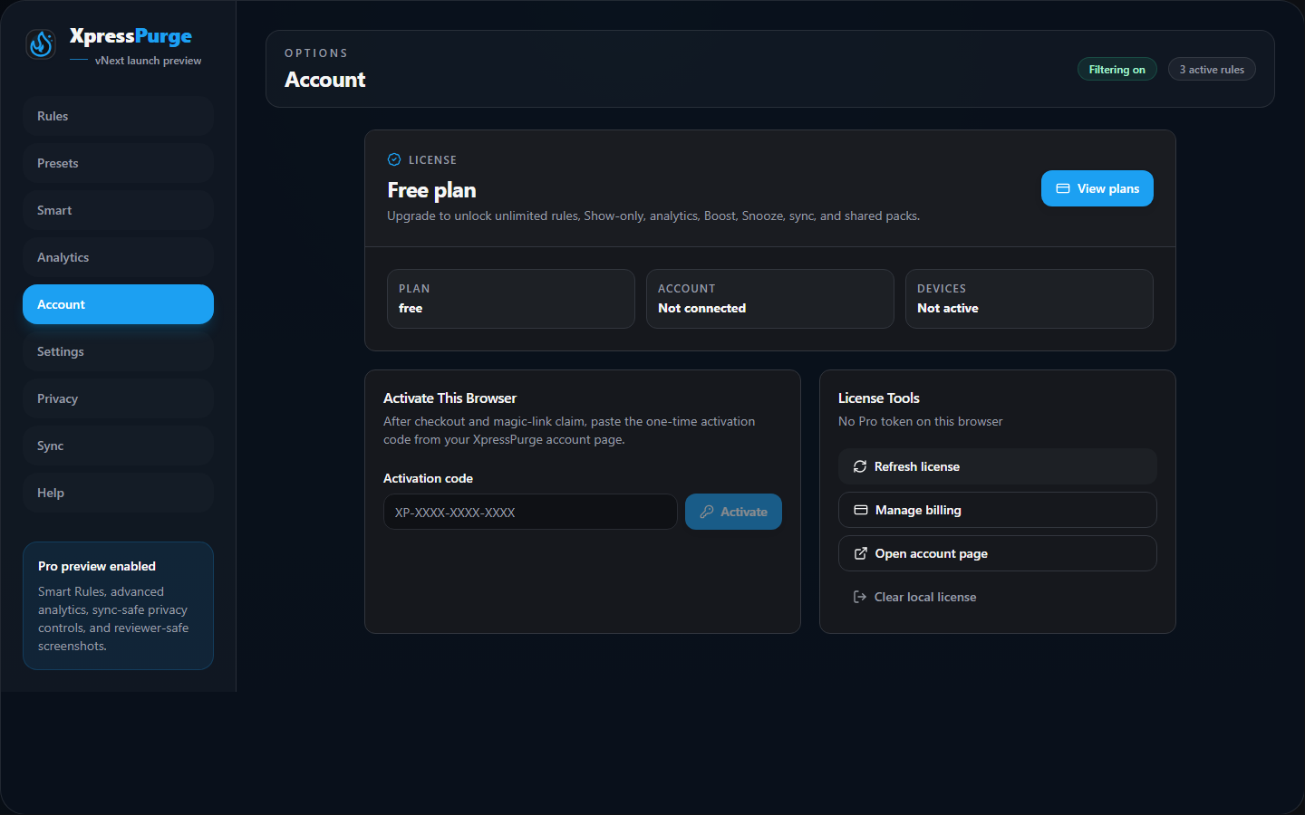Click the 'License Tools' heading
Image resolution: width=1305 pixels, height=815 pixels.
coord(878,398)
